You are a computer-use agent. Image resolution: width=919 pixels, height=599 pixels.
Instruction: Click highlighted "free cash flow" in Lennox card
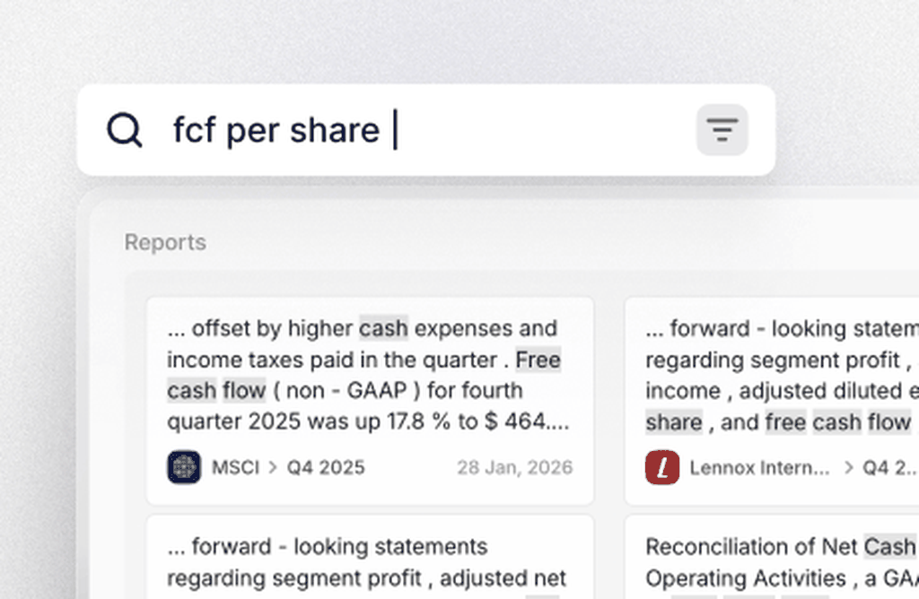[837, 421]
